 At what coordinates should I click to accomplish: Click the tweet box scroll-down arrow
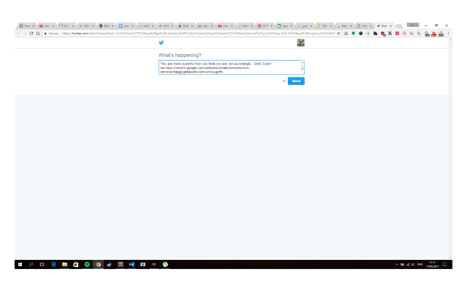pos(302,69)
